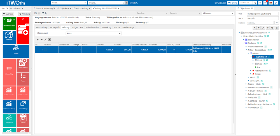Image resolution: width=280 pixels, height=136 pixels.
Task: Open the Objekte tile
Action: click(x=16, y=51)
